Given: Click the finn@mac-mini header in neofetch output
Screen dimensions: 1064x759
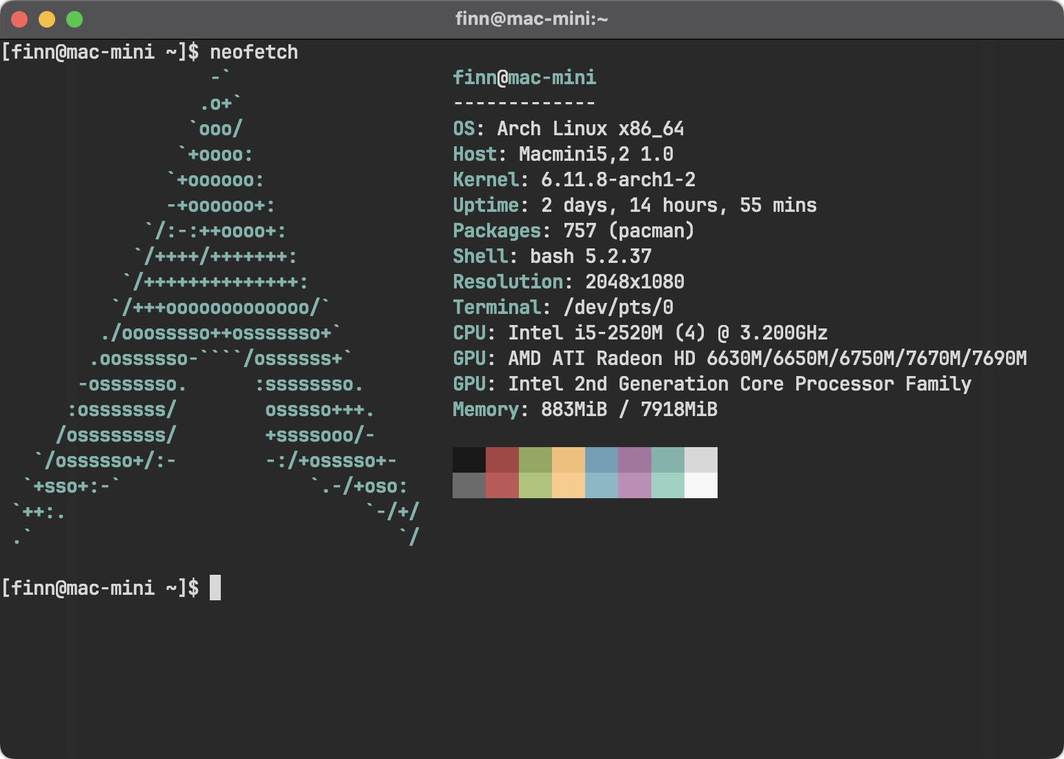Looking at the screenshot, I should 524,77.
